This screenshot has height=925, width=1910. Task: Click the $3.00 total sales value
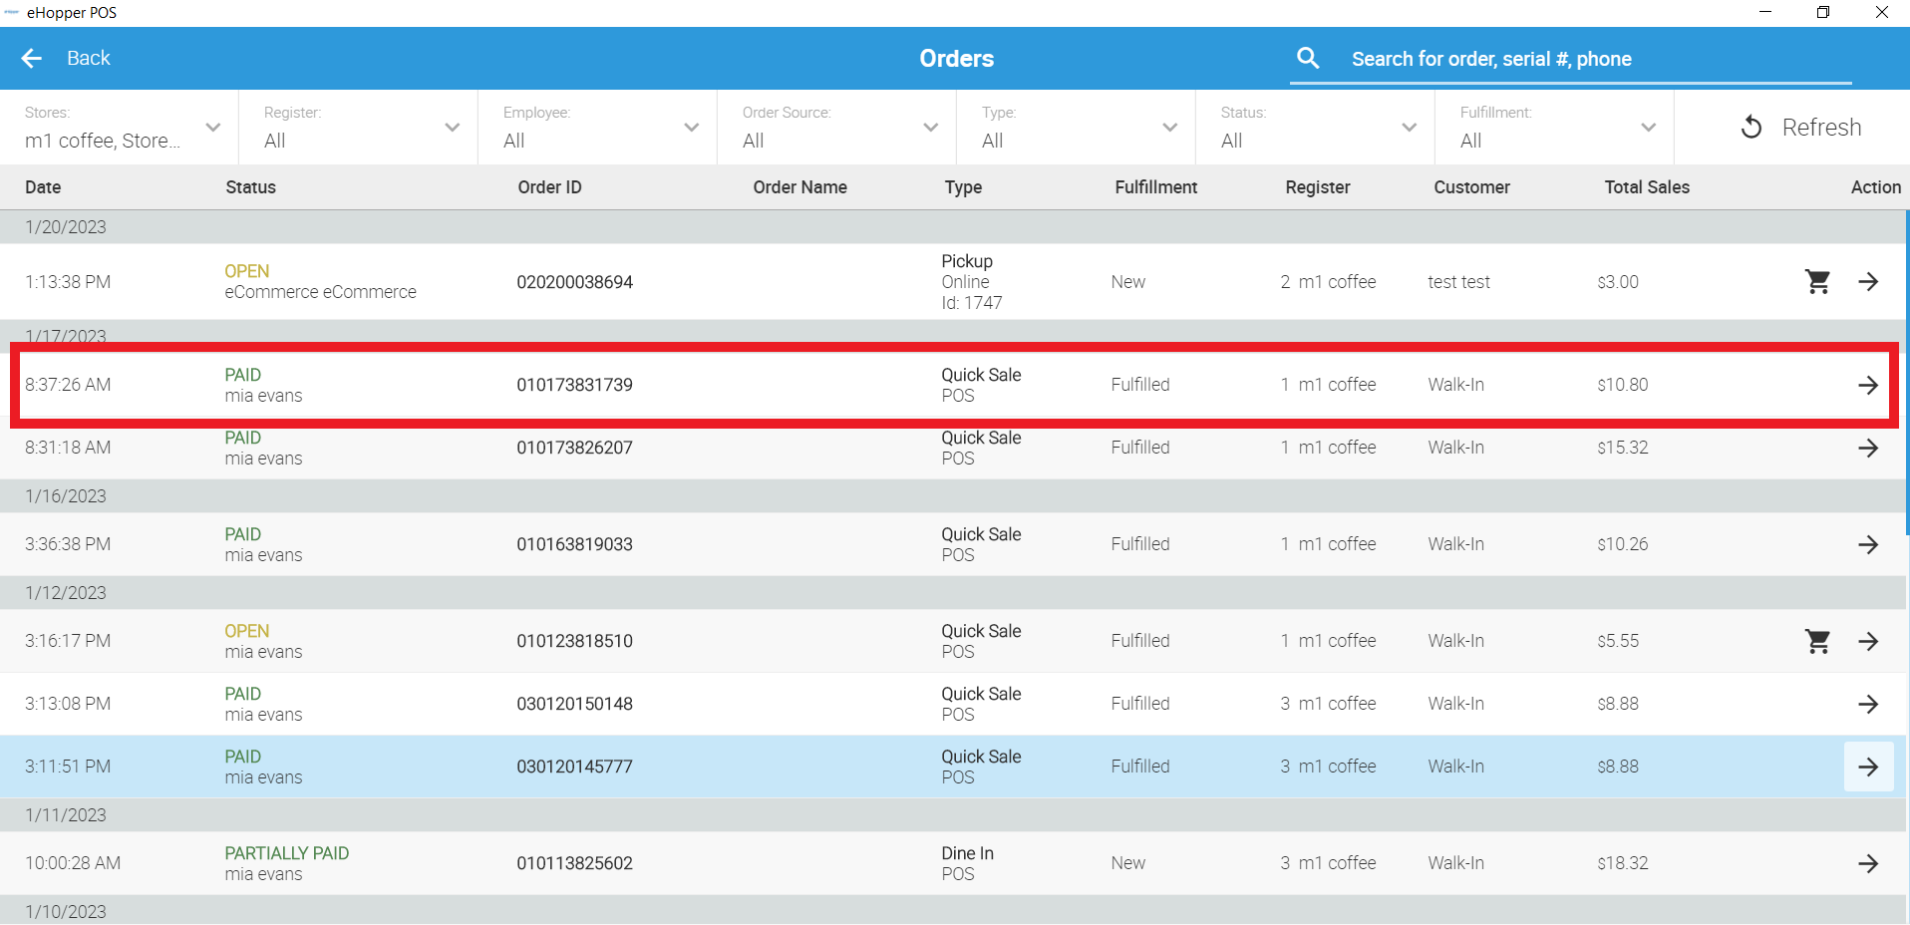1618,282
